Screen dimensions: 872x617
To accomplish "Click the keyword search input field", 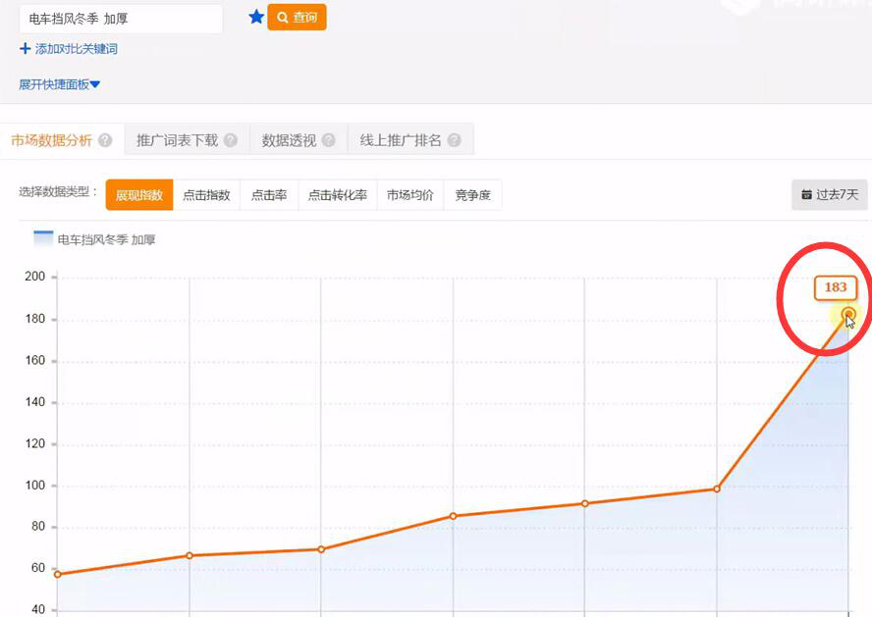I will (120, 19).
